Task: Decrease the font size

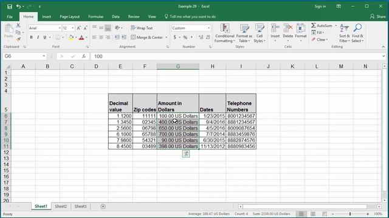Action: pos(85,28)
